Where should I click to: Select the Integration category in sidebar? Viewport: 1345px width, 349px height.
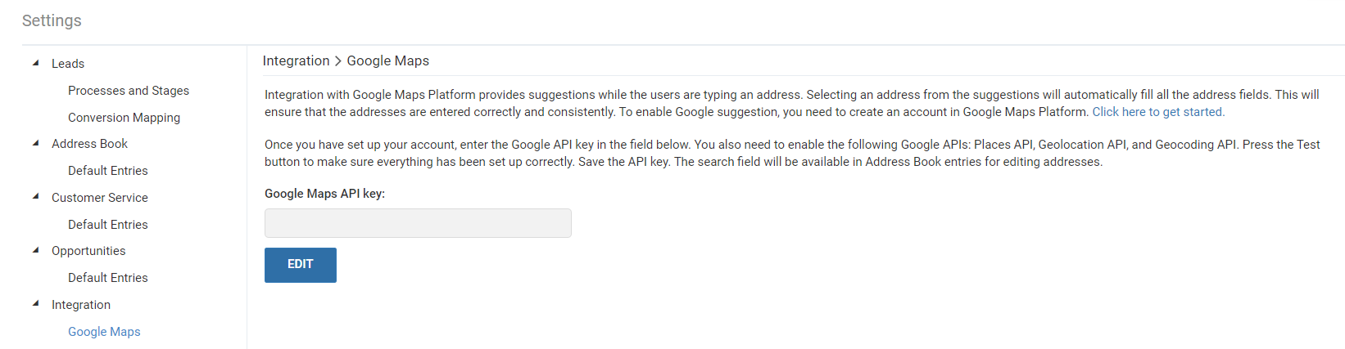click(x=81, y=305)
